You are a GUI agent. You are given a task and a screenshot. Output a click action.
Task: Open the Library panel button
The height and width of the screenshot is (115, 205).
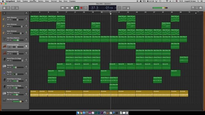[x=4, y=8]
